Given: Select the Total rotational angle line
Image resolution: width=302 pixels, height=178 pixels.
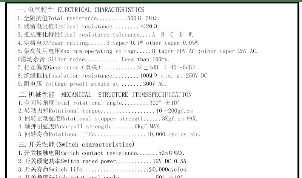Looking at the screenshot, I should click(x=99, y=103).
